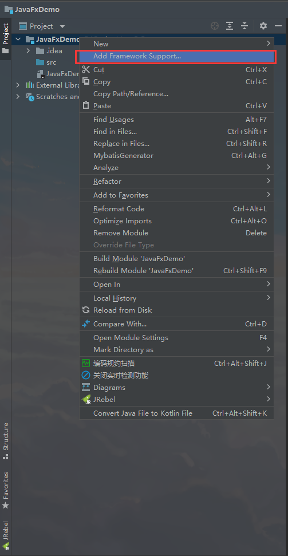Open the Favorites side tab
This screenshot has width=288, height=556.
click(6, 490)
